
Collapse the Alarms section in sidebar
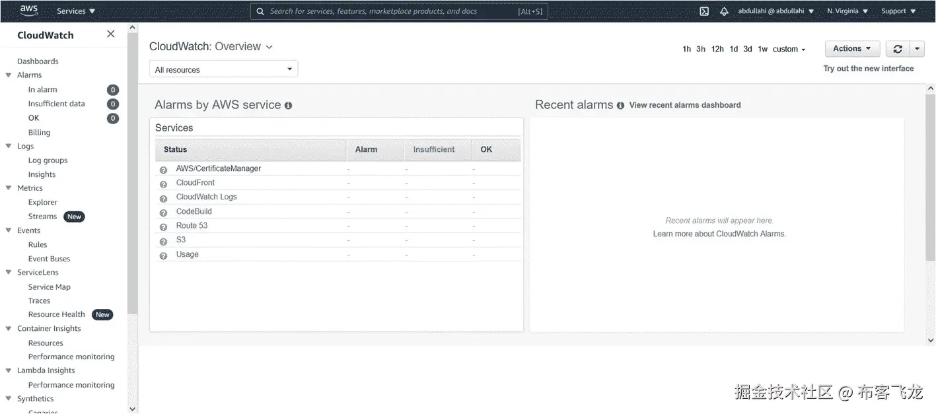[9, 75]
